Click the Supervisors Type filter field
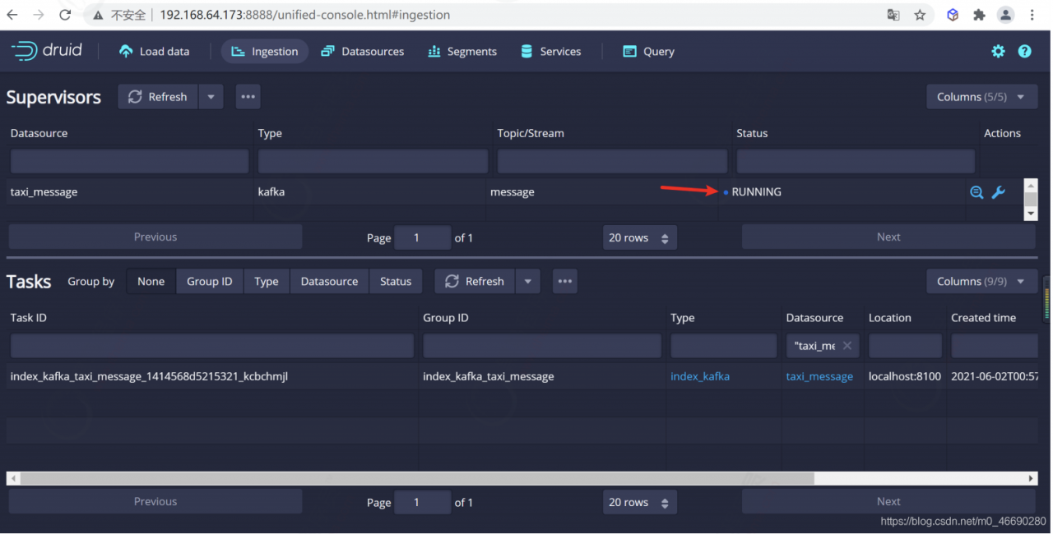 pyautogui.click(x=373, y=161)
